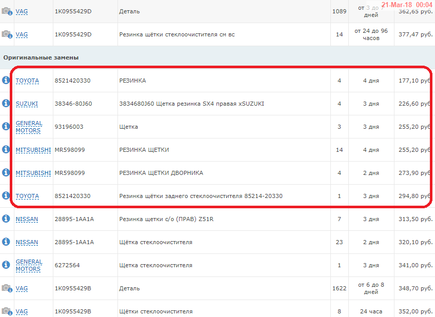Select description Резинка щётки заднего стеклоочистителя 85214-20330
The height and width of the screenshot is (317, 435).
[201, 196]
